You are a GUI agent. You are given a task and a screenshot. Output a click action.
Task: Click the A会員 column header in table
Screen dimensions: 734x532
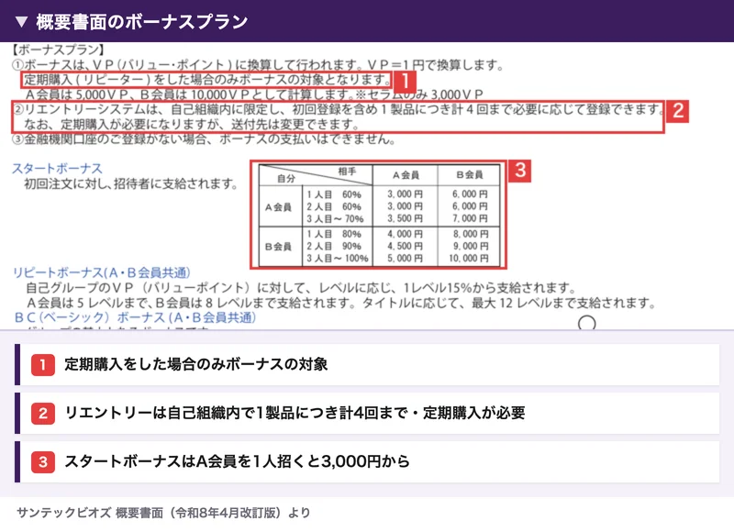406,175
